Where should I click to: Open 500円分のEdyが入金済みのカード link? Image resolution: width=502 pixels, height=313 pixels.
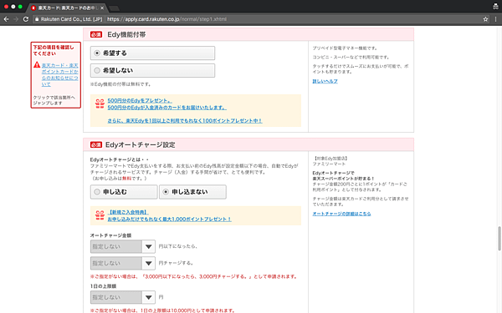click(167, 108)
